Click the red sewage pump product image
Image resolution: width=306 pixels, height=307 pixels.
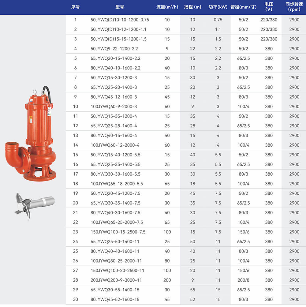tap(31, 134)
